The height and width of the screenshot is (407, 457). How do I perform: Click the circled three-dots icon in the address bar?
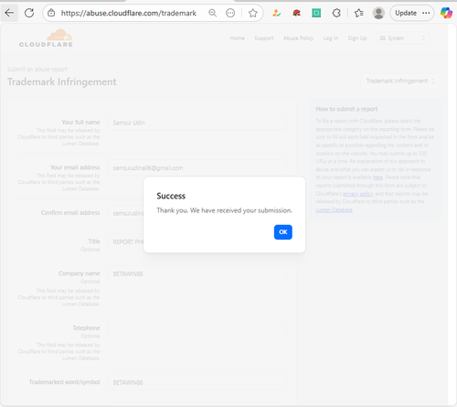230,13
